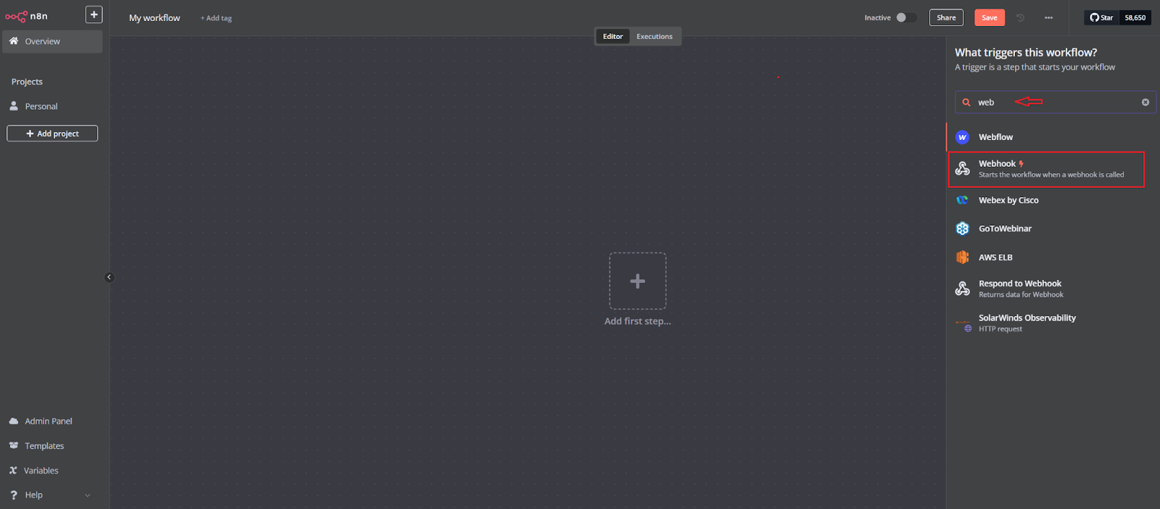
Task: Expand the Help dropdown chevron
Action: [x=88, y=495]
